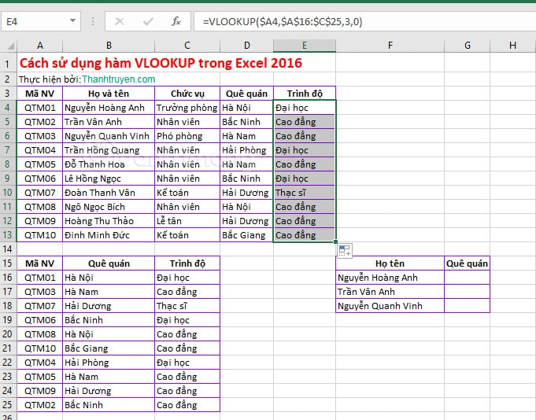Click cell QTM01 in row 16
This screenshot has width=536, height=420.
pos(39,278)
